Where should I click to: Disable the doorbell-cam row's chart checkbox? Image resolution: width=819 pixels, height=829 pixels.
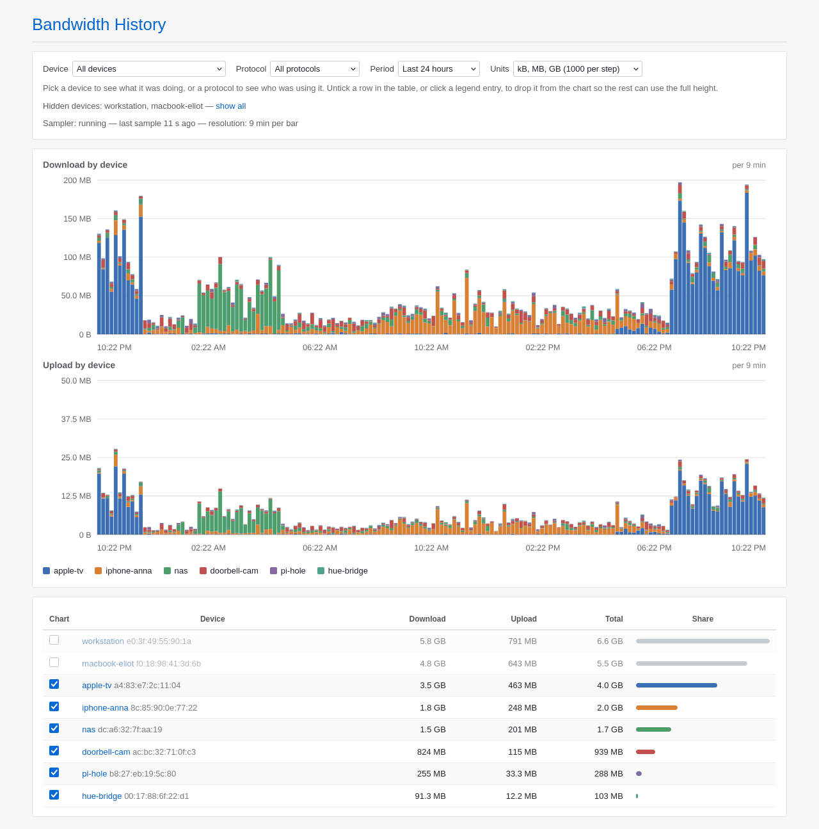[x=54, y=751]
